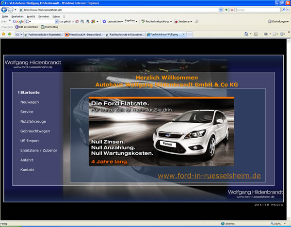Screen dimensions: 291x227
Task: Click the browser Back button
Action: [4, 10]
